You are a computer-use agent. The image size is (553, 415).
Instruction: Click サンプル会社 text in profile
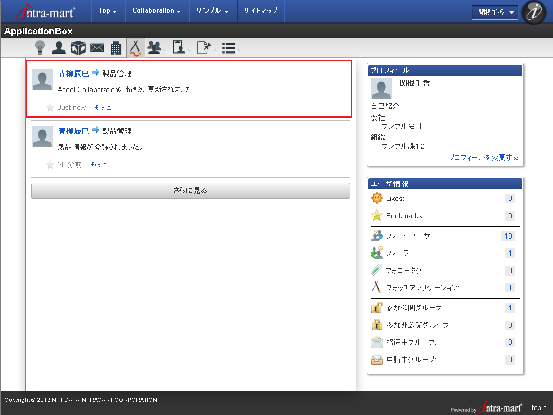click(x=402, y=126)
